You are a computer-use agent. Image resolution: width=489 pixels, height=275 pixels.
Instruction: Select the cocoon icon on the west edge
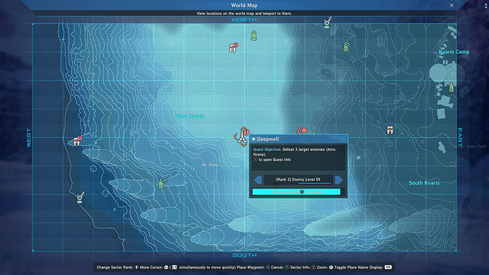click(77, 141)
